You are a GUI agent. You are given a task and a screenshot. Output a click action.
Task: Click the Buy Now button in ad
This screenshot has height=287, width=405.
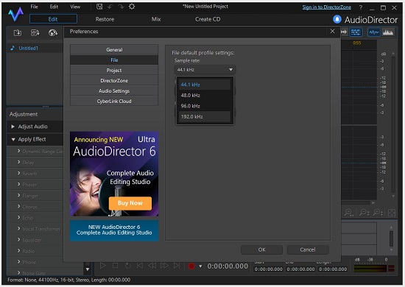pyautogui.click(x=130, y=203)
